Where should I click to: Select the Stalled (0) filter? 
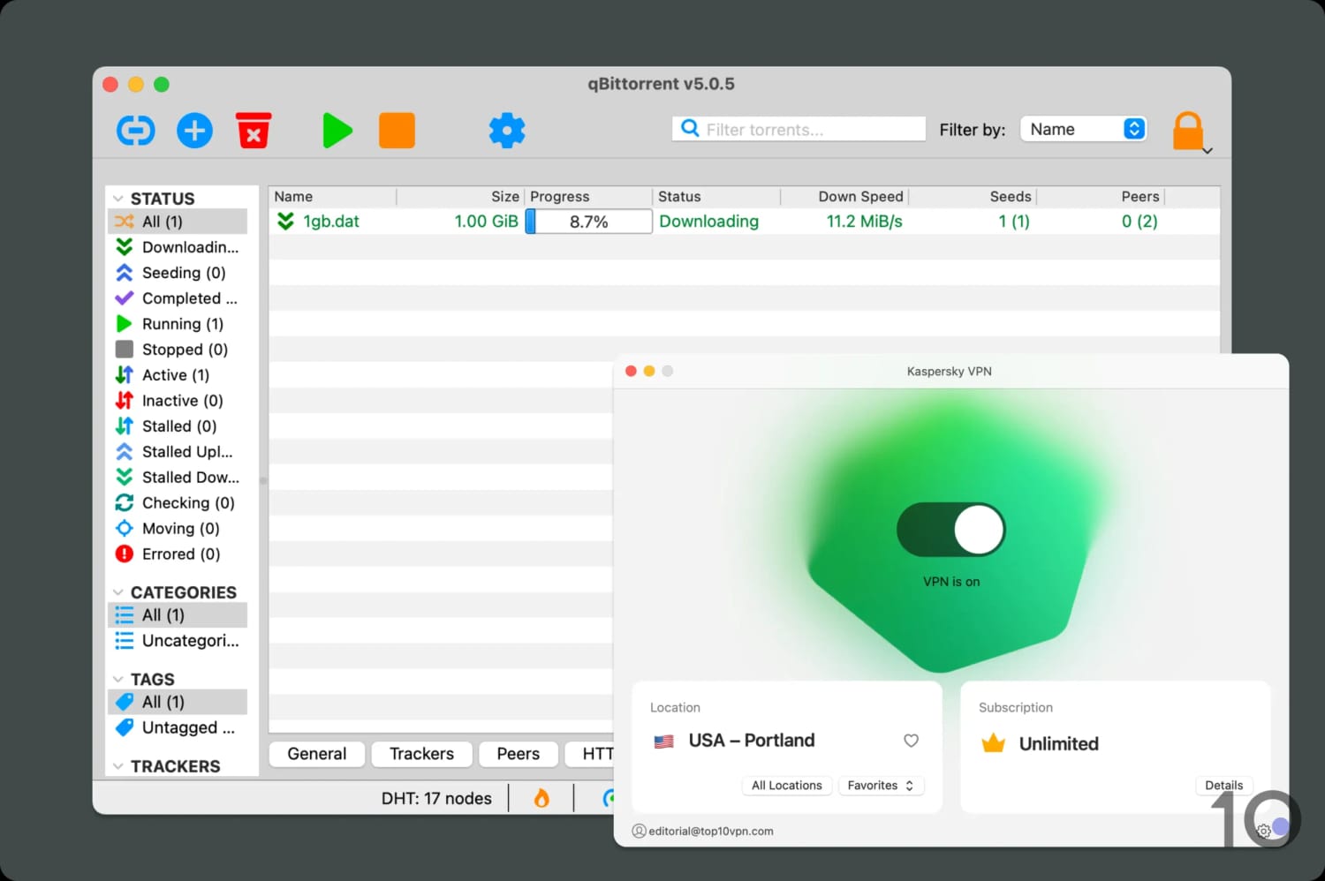178,426
